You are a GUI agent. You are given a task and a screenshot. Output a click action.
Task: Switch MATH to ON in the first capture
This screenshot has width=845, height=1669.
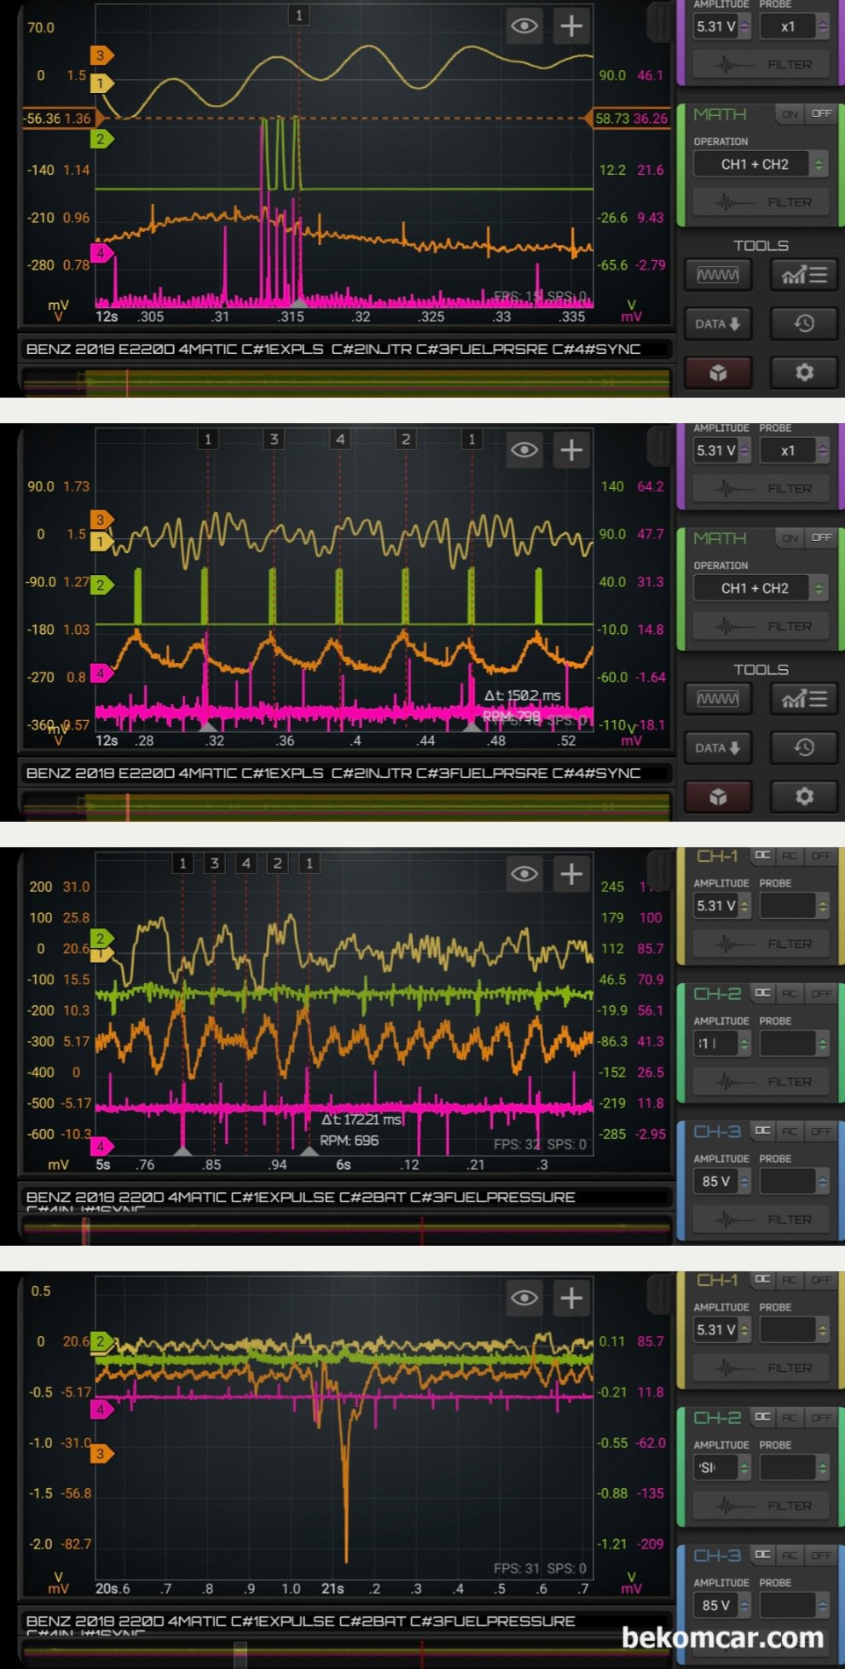(790, 113)
